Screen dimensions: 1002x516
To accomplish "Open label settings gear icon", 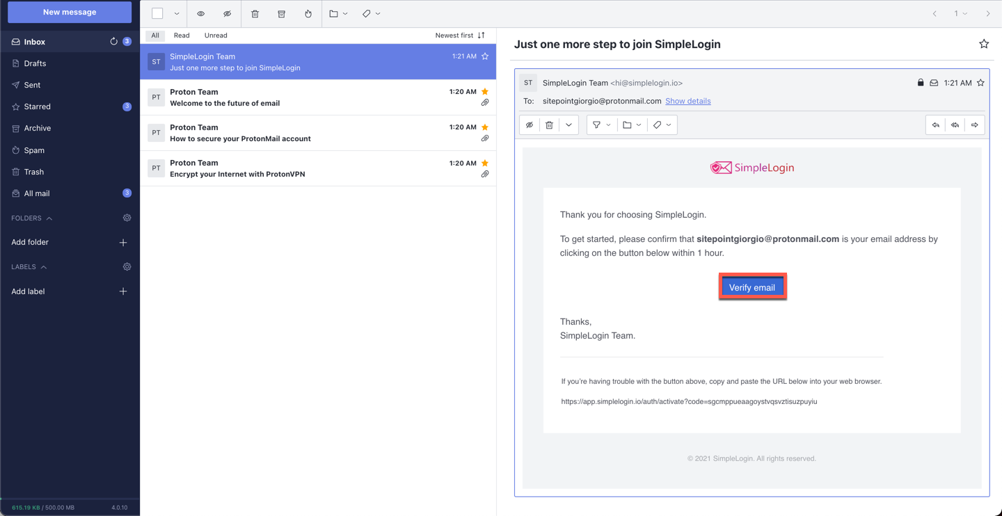I will click(127, 266).
